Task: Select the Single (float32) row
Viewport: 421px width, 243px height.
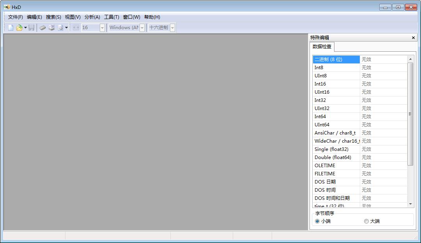Action: [360, 149]
